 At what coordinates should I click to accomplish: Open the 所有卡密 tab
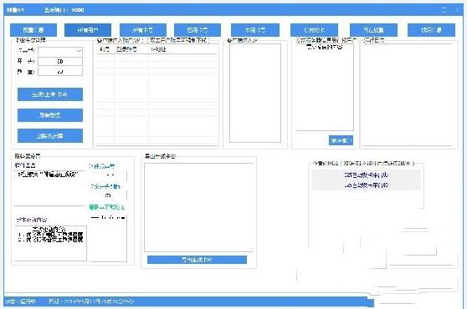point(143,30)
